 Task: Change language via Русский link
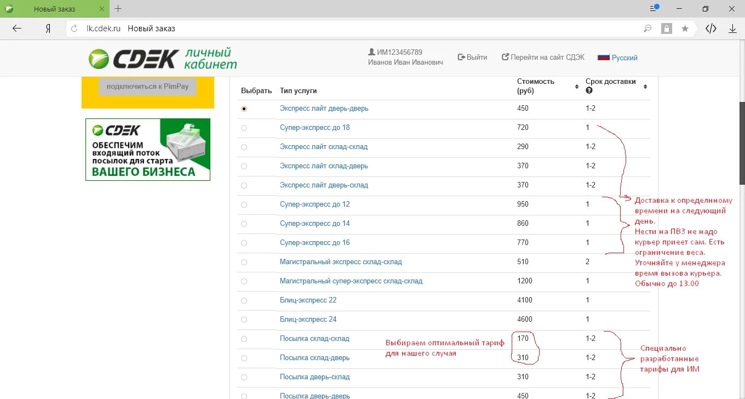624,58
